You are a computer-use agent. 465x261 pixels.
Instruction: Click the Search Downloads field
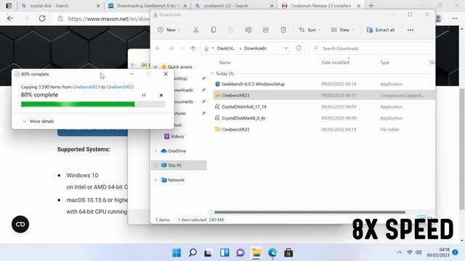coord(371,49)
